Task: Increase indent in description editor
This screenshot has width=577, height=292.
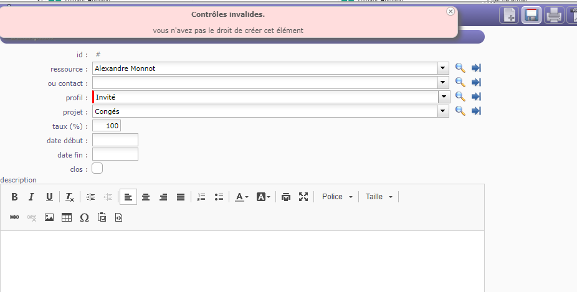Action: pos(90,197)
